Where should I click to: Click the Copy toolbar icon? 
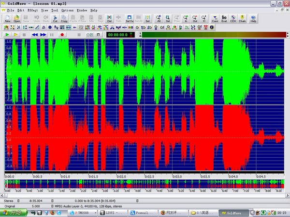[x=64, y=19]
